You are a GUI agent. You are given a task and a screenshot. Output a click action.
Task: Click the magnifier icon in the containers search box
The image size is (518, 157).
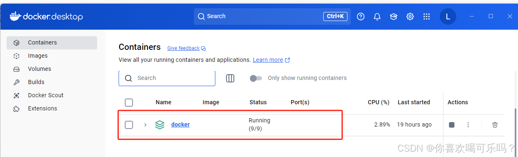tap(128, 78)
